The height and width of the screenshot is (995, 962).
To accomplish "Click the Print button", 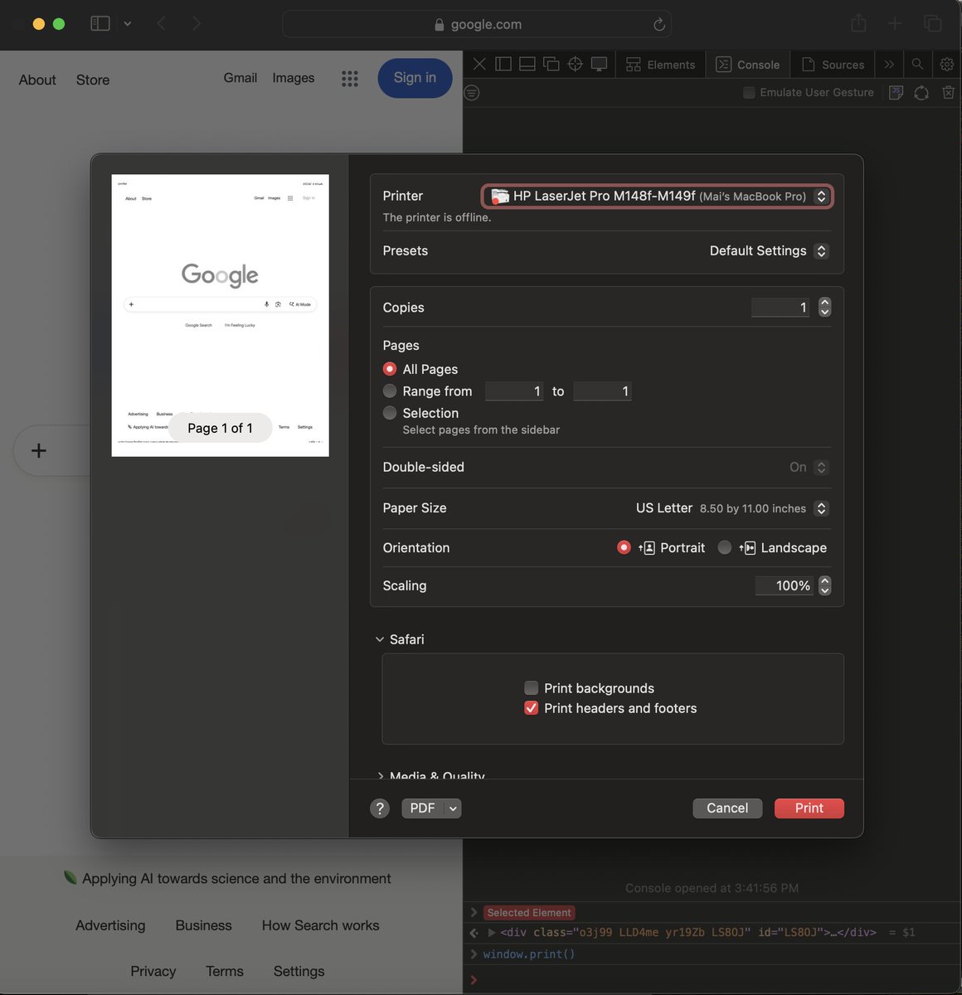I will [x=809, y=808].
